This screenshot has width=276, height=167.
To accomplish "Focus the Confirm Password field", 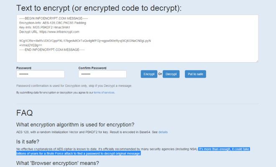I will [102, 74].
